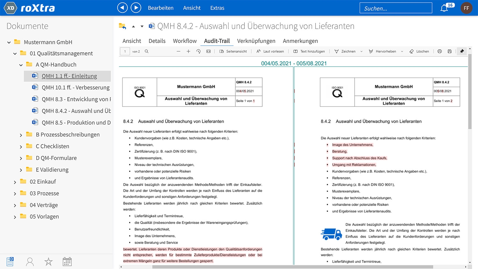Image resolution: width=478 pixels, height=269 pixels.
Task: Click the navigate back arrow icon
Action: pyautogui.click(x=122, y=8)
